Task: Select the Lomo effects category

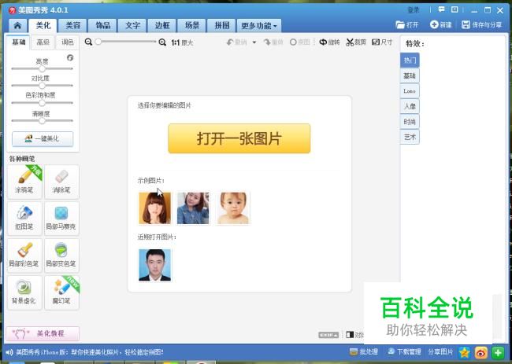Action: 410,91
